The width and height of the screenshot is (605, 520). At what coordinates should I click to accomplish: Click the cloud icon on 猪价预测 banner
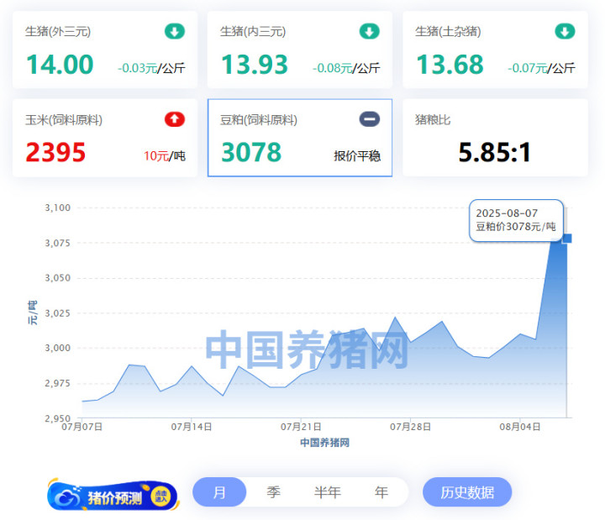pyautogui.click(x=68, y=497)
